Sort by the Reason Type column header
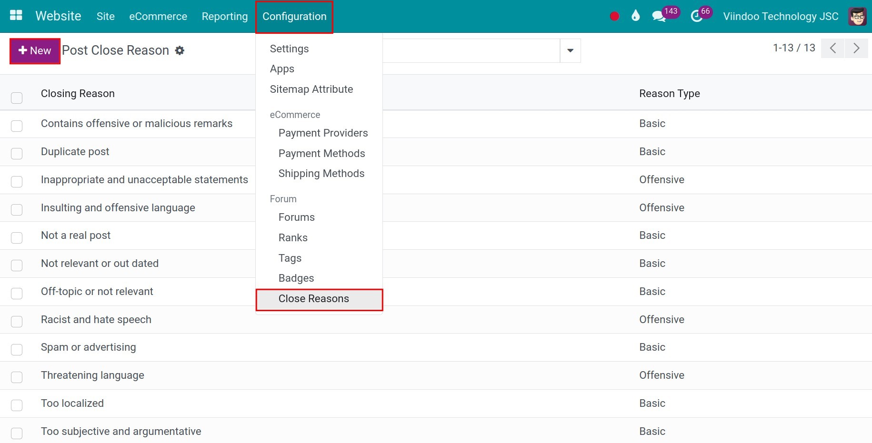The width and height of the screenshot is (872, 443). coord(669,94)
